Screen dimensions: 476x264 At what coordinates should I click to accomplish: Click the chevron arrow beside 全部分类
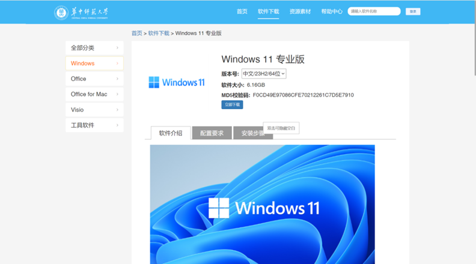tap(117, 48)
